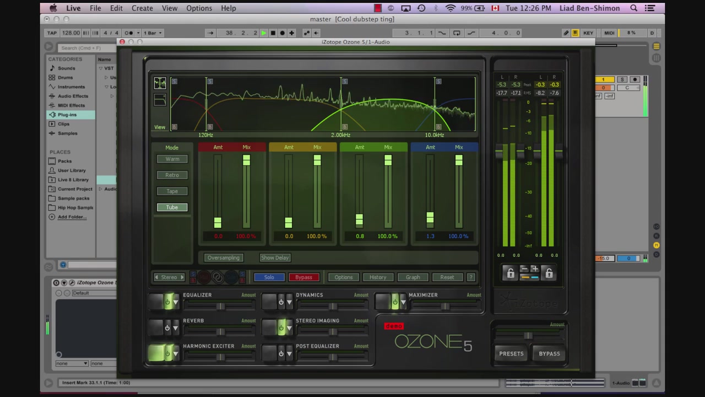This screenshot has height=397, width=705.
Task: Toggle Post Equalizer module power
Action: pos(281,353)
